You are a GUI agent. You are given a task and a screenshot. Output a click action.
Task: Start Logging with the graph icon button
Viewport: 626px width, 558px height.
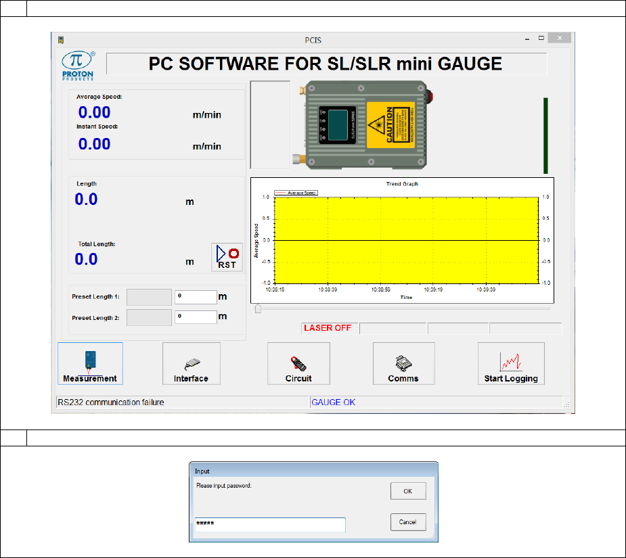[511, 364]
